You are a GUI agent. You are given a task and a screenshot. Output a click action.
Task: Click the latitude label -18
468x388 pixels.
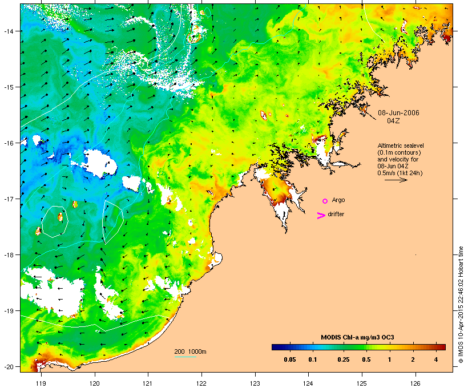coord(9,255)
